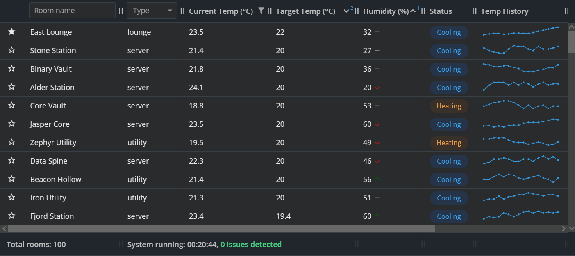This screenshot has height=256, width=575.
Task: Click the horizontal scrollbar right arrow
Action: click(x=564, y=228)
